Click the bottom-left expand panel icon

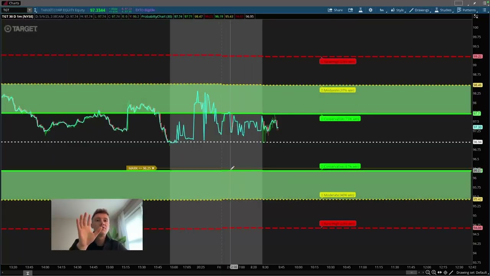27,273
